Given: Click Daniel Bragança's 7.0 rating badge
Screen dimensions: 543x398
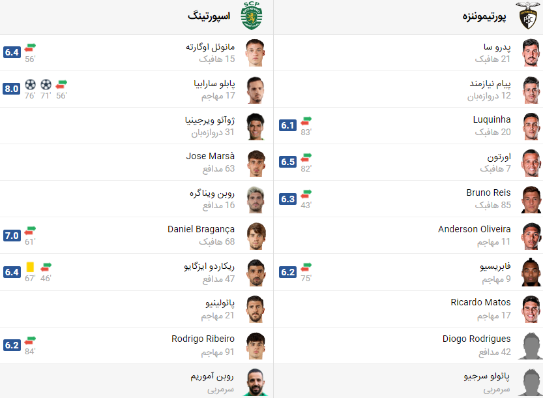Looking at the screenshot, I should [12, 235].
